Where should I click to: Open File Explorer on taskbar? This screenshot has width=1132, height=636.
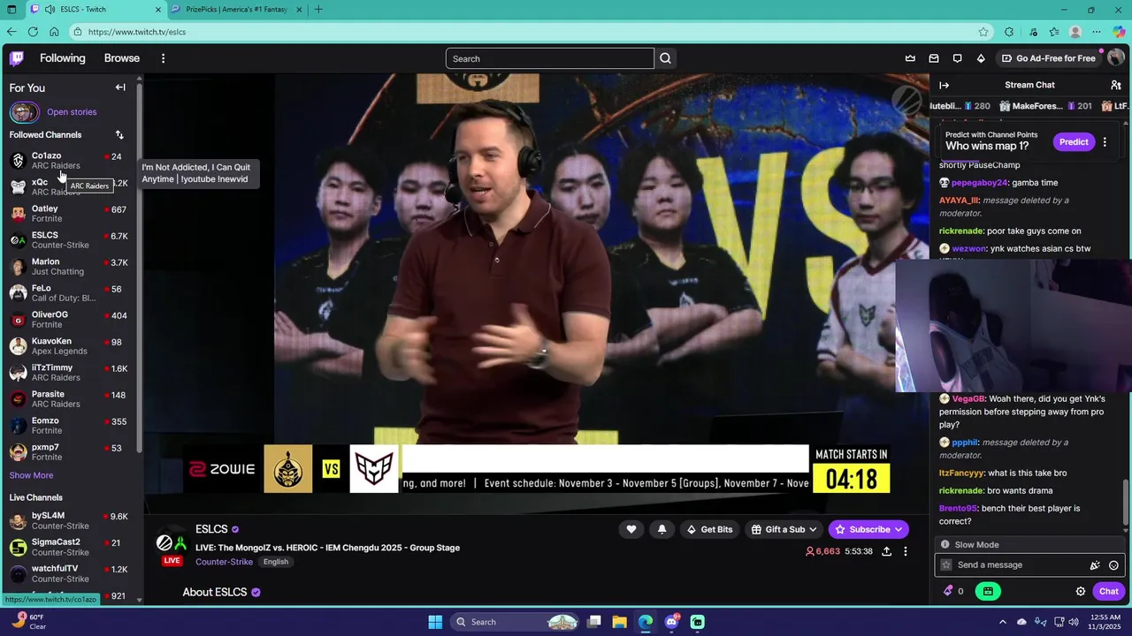pyautogui.click(x=619, y=622)
